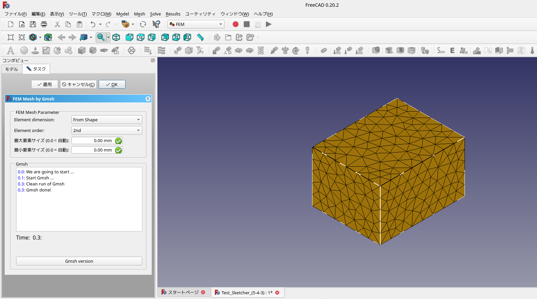Open the Element order 2nd dropdown
Screen dimensions: 537x299
tap(107, 130)
